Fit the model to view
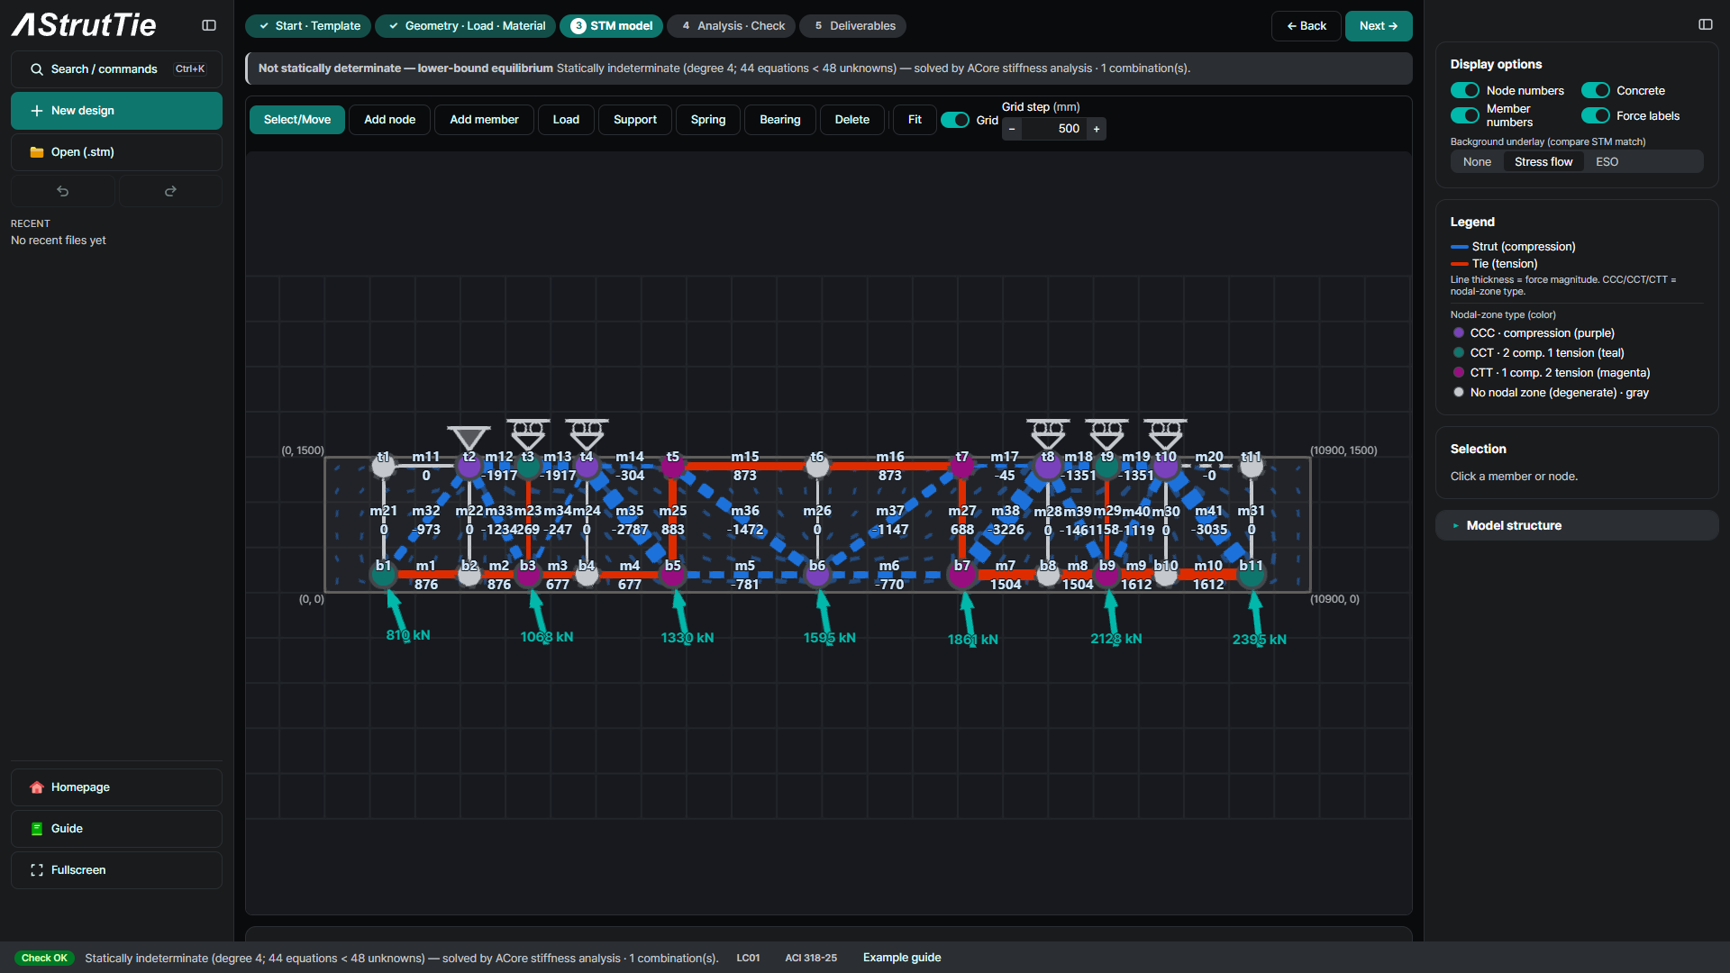 [915, 120]
